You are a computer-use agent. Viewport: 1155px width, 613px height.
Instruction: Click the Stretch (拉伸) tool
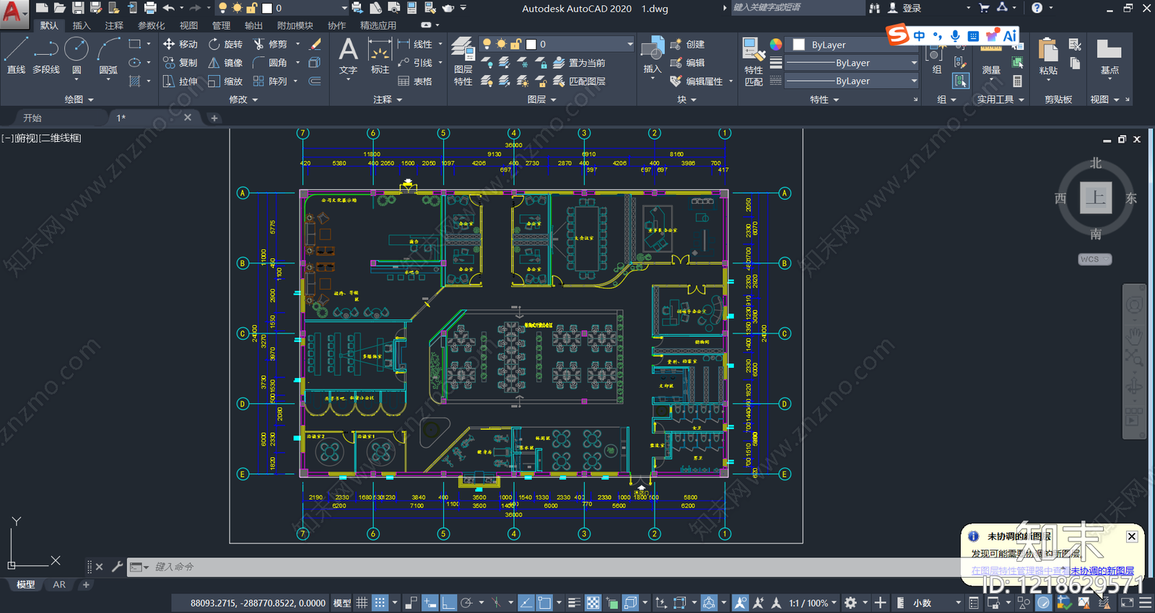coord(180,81)
